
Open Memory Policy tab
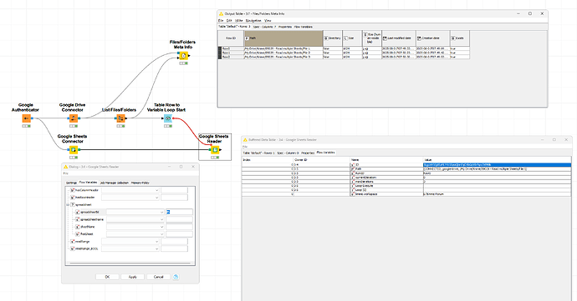140,183
